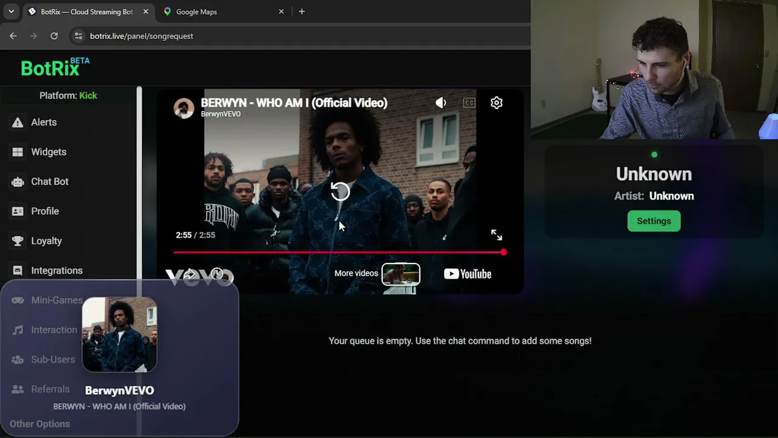
Task: Click the "Your queue is empty" message
Action: (460, 341)
